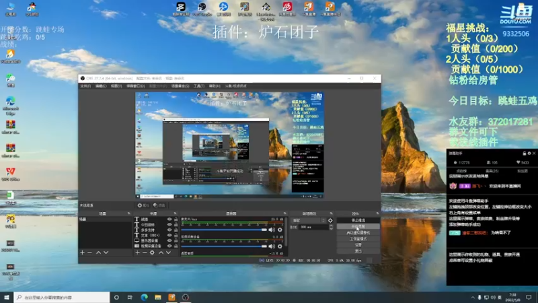
Task: Open the scene transition type dropdown
Action: coord(309,221)
